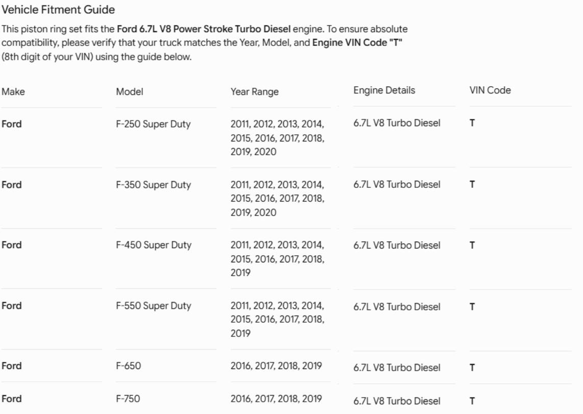Click the VIN code T in F-250 row
583x414 pixels.
472,123
